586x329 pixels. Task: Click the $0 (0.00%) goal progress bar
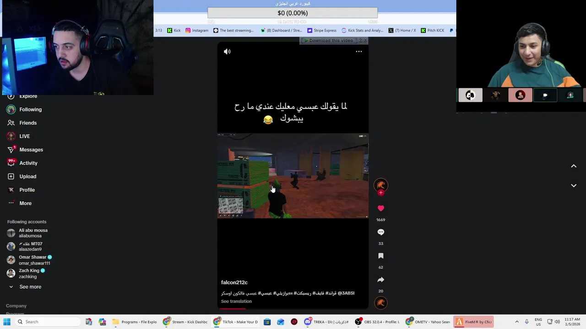pos(293,13)
